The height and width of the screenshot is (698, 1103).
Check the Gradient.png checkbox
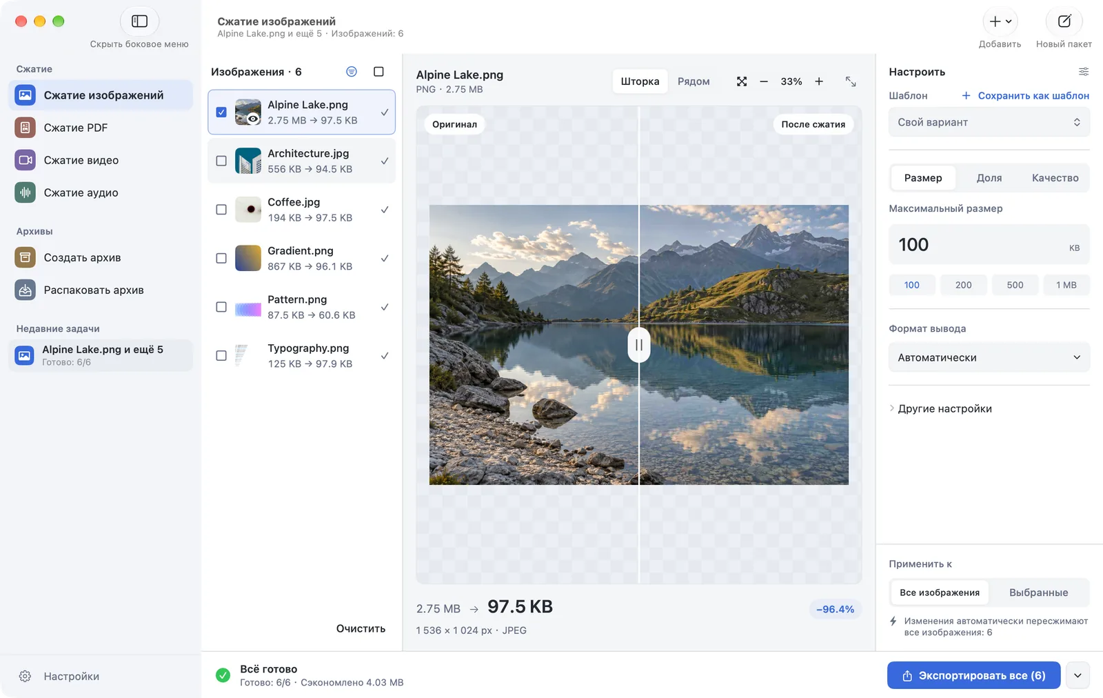221,258
